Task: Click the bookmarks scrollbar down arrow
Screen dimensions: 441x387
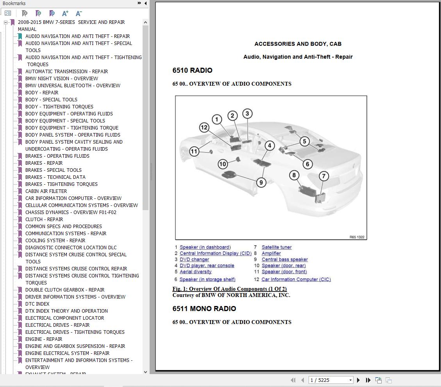Action: click(145, 372)
